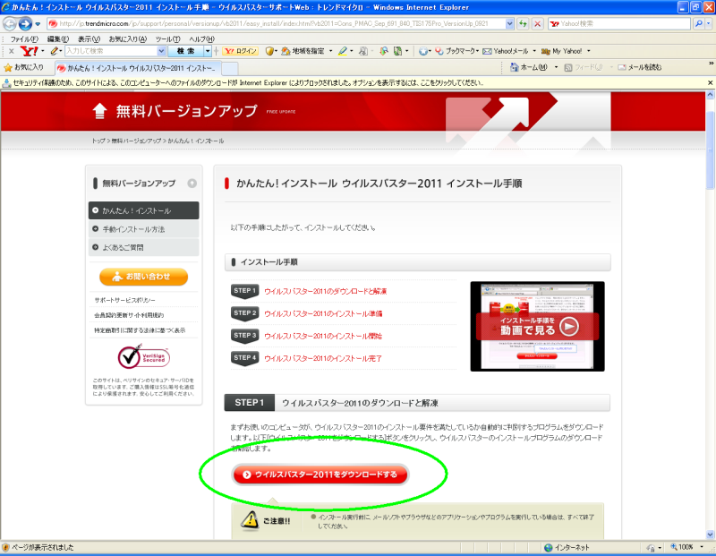Click the Yahoo toolbar pencil icon
Viewport: 716px width, 556px height.
55,51
